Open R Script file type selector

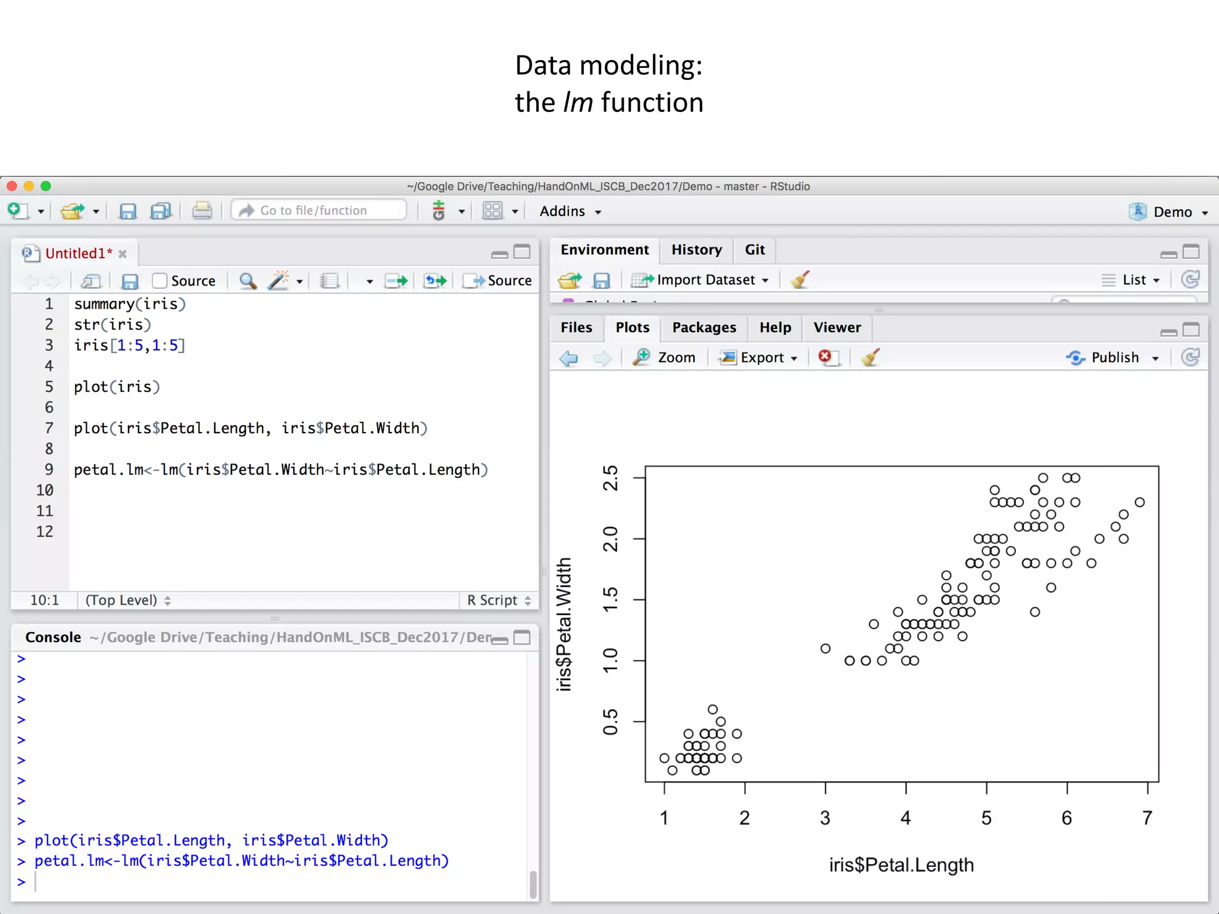[x=499, y=600]
